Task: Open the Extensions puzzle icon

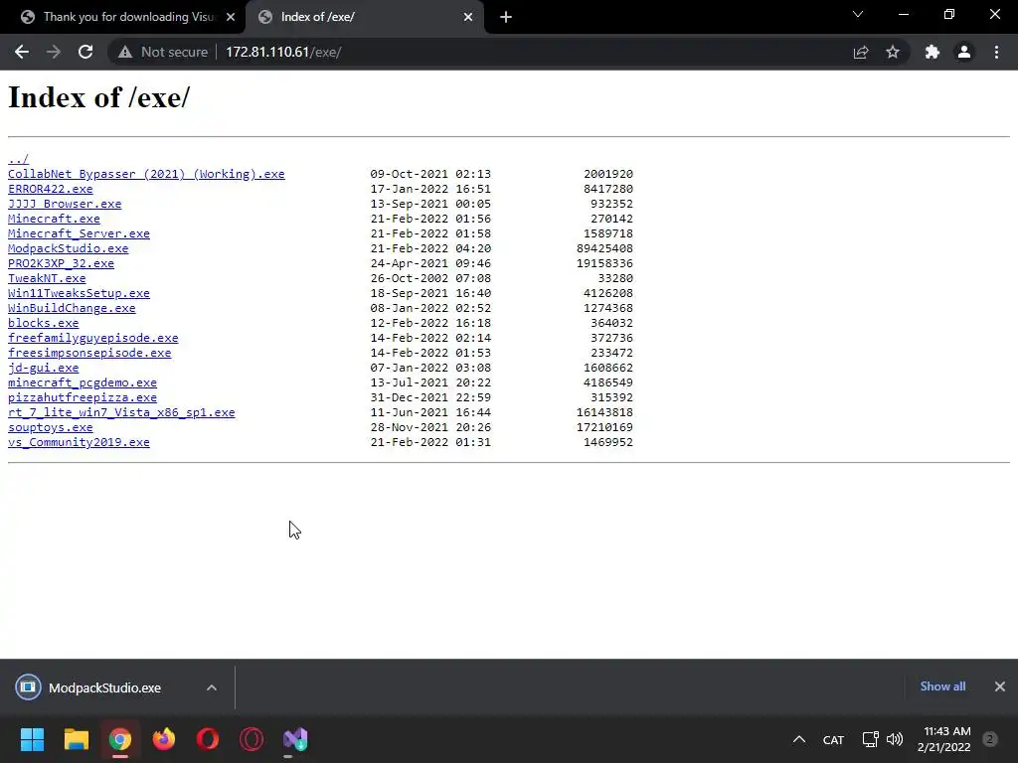Action: 933,52
